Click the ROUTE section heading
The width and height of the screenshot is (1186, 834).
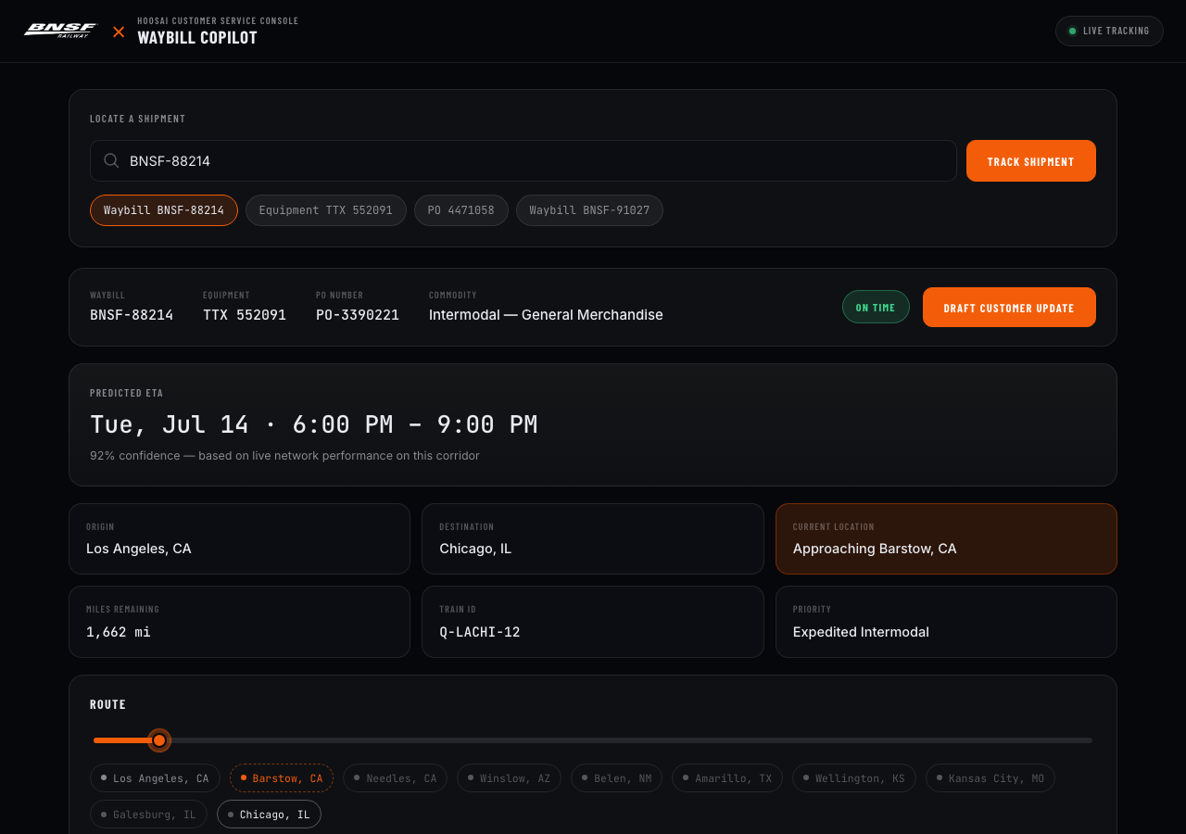point(107,704)
